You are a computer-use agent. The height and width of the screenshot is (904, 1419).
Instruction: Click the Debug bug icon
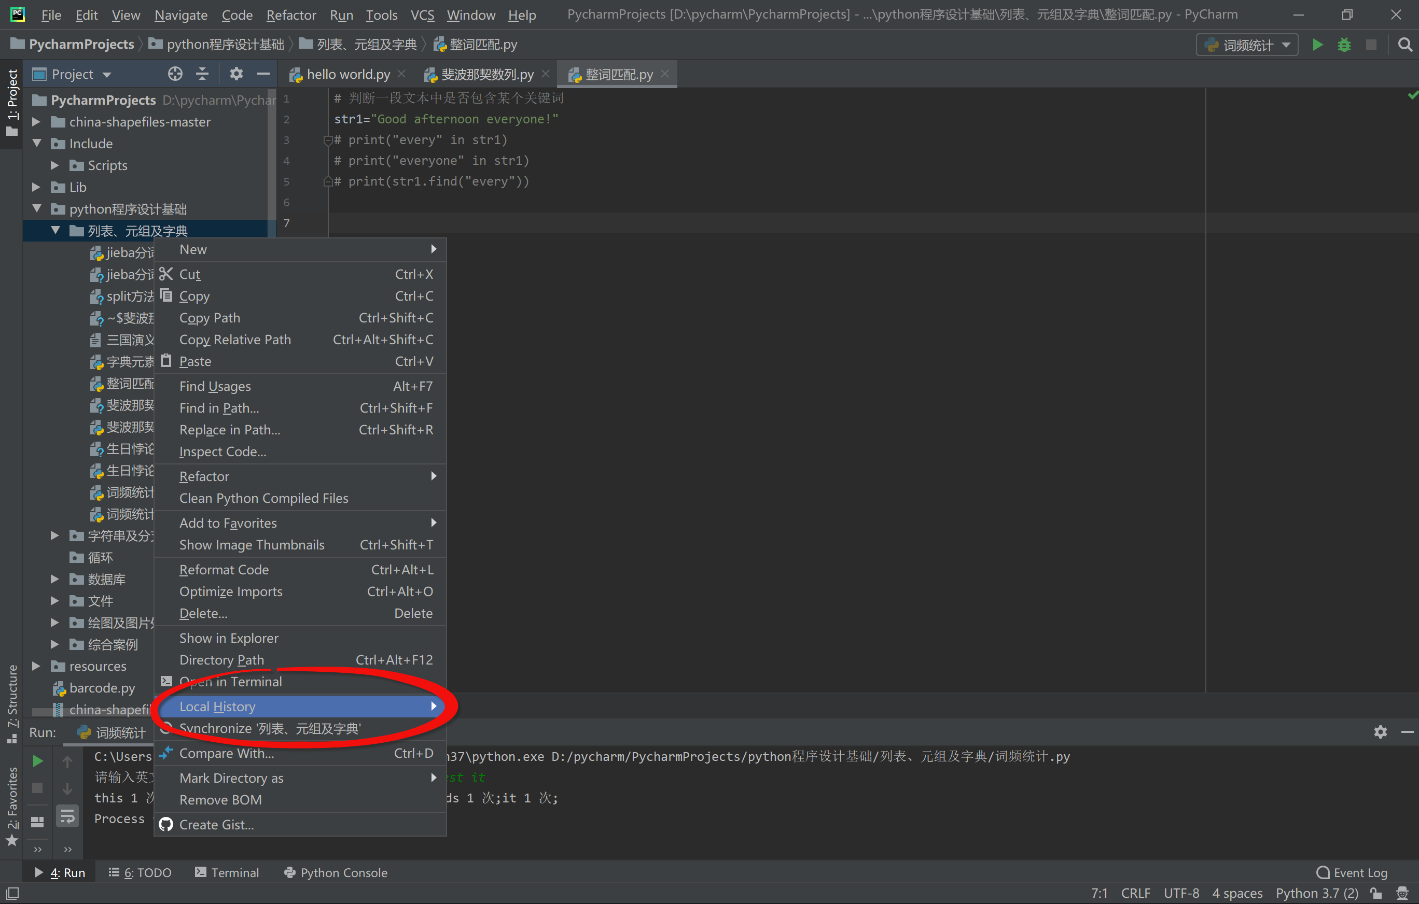[x=1344, y=45]
